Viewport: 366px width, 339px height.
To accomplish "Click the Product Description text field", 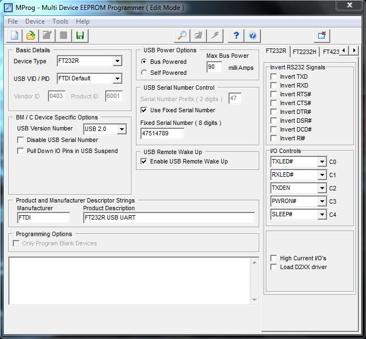I will coord(169,217).
